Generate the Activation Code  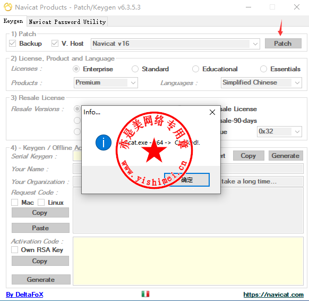coord(41,280)
